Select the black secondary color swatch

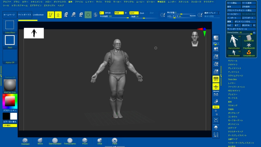6,116
